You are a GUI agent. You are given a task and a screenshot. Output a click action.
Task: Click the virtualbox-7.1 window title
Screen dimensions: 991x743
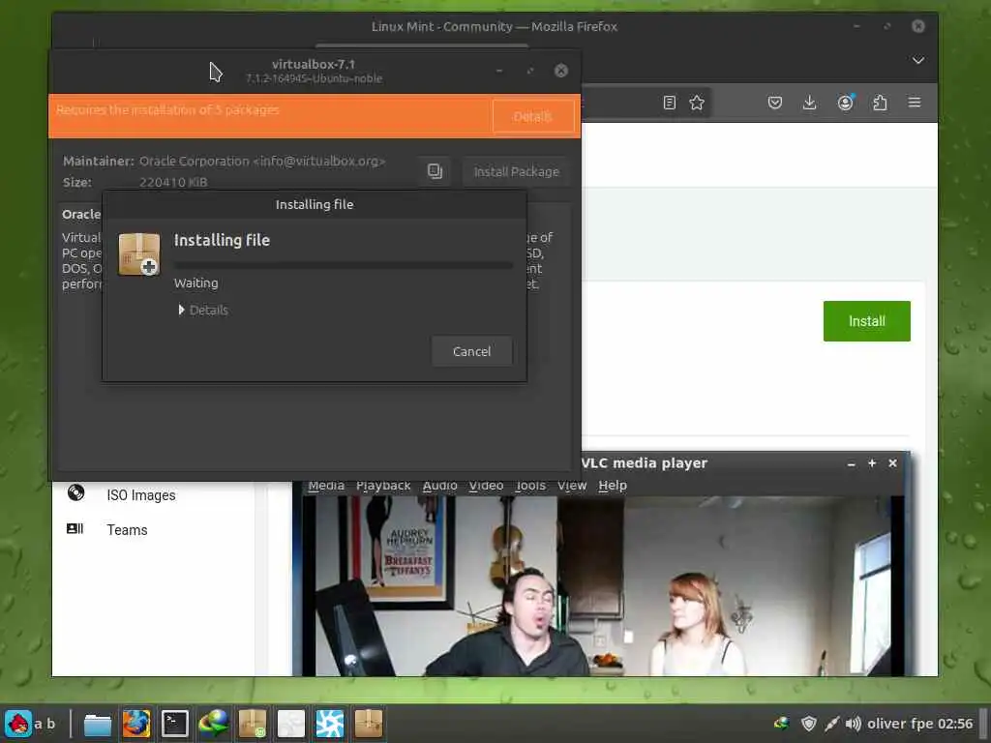click(x=314, y=64)
